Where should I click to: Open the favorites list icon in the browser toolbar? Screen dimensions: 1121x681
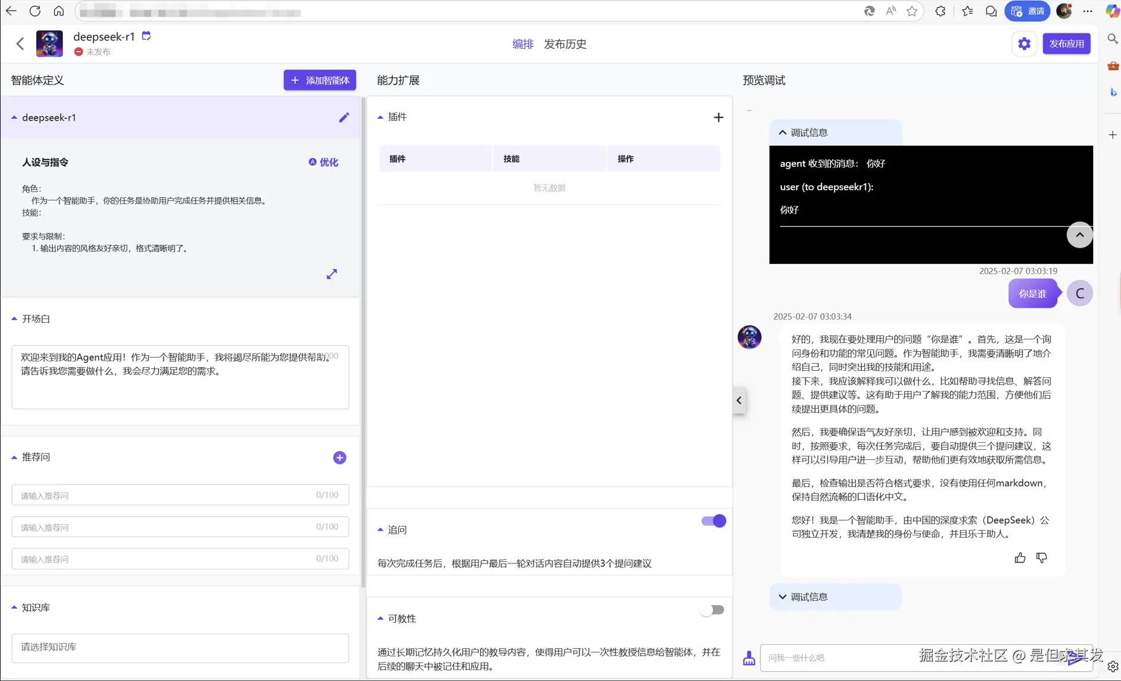967,11
